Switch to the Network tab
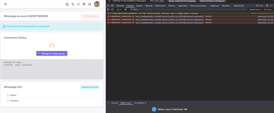This screenshot has height=113, width=274. pyautogui.click(x=149, y=6)
